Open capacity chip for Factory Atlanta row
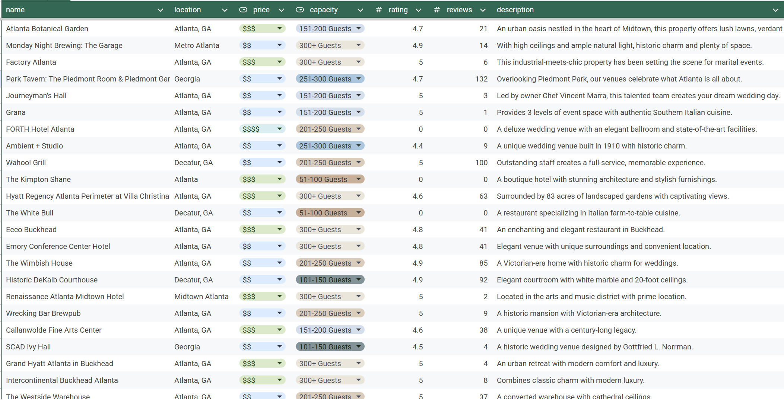Screen dimensions: 784x400 330,62
